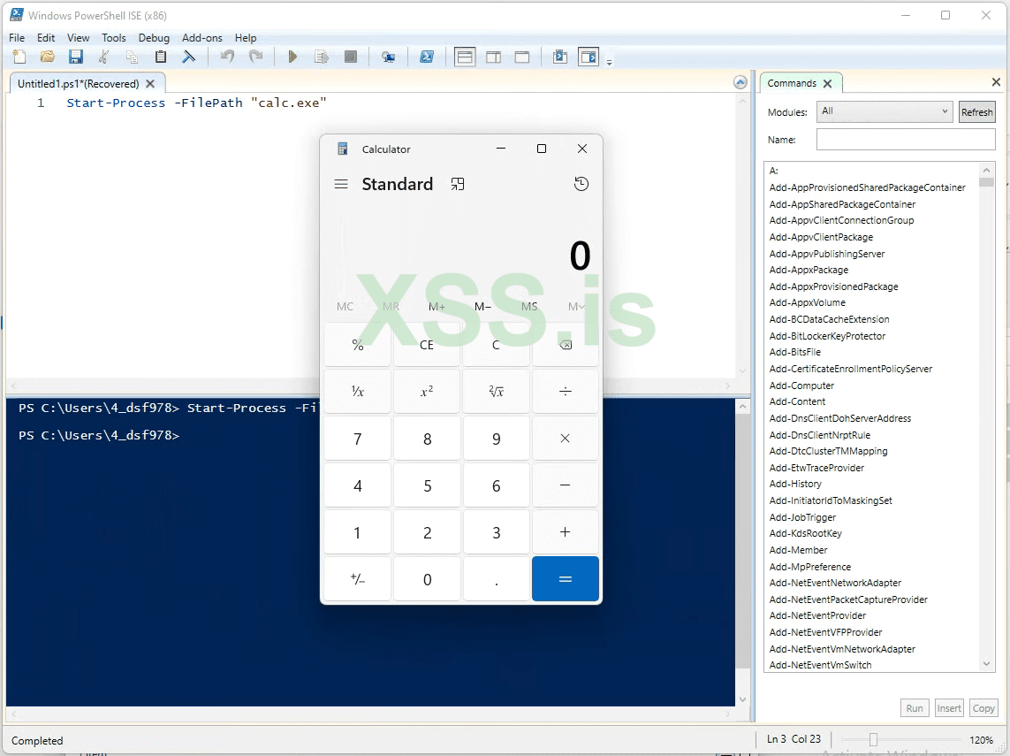Select Add-JobTrigger in commands list
The height and width of the screenshot is (756, 1010).
[802, 517]
